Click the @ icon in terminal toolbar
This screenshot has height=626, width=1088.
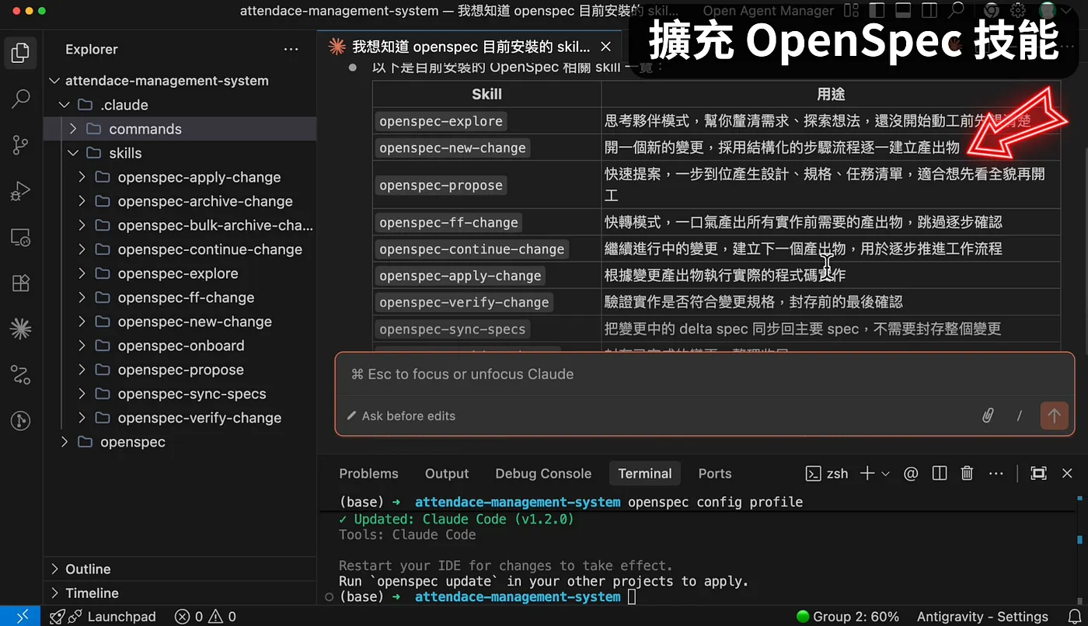(x=911, y=474)
